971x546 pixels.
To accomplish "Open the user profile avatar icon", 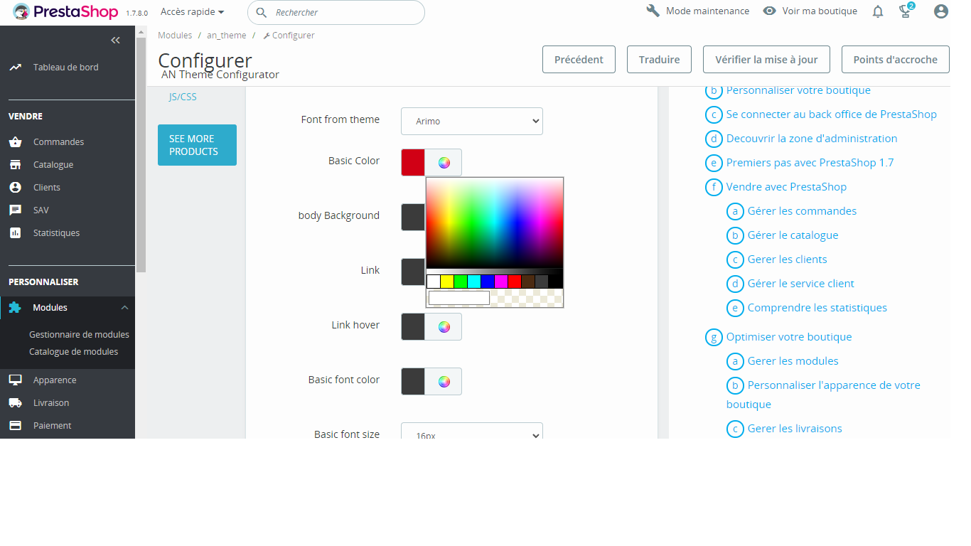I will click(x=941, y=11).
